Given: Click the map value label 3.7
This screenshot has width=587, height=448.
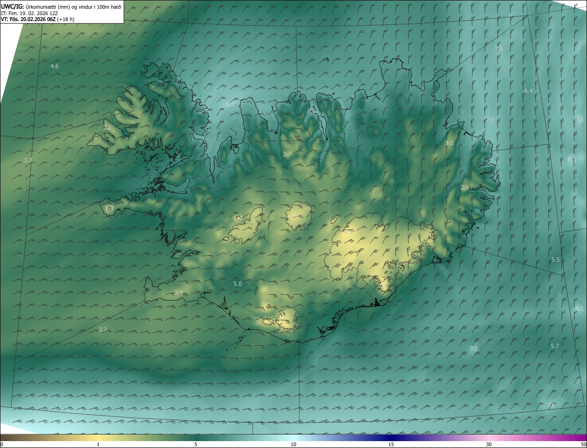Looking at the screenshot, I should (103, 330).
